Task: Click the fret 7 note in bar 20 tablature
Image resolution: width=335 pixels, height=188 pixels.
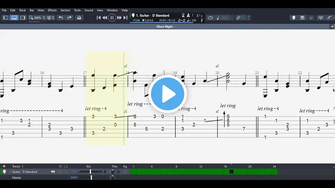Action: [x=244, y=129]
